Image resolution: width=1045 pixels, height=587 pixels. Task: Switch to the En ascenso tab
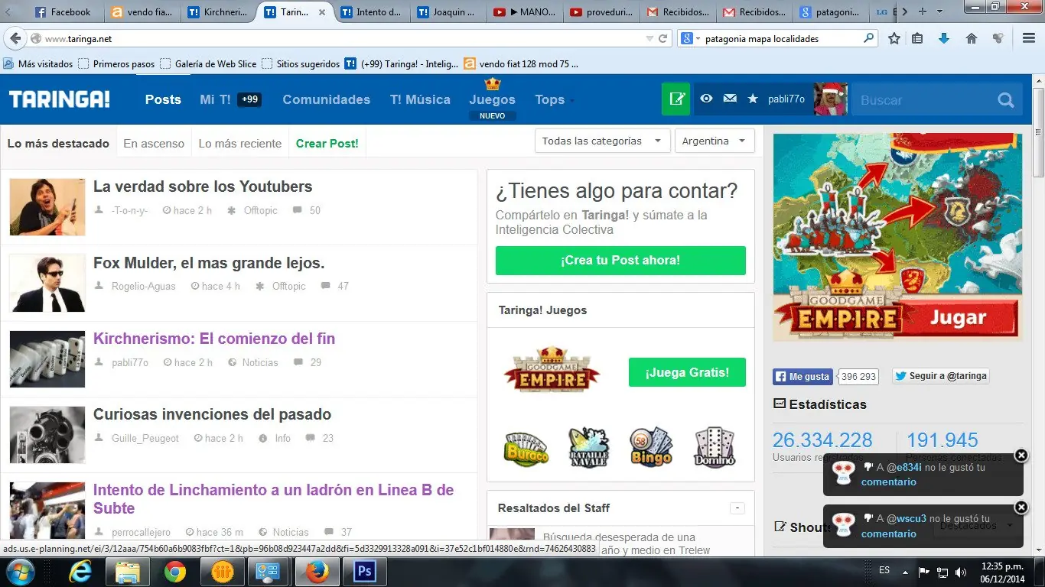154,143
